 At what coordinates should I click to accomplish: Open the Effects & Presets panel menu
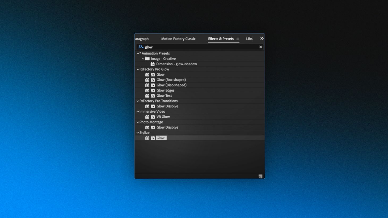click(238, 39)
